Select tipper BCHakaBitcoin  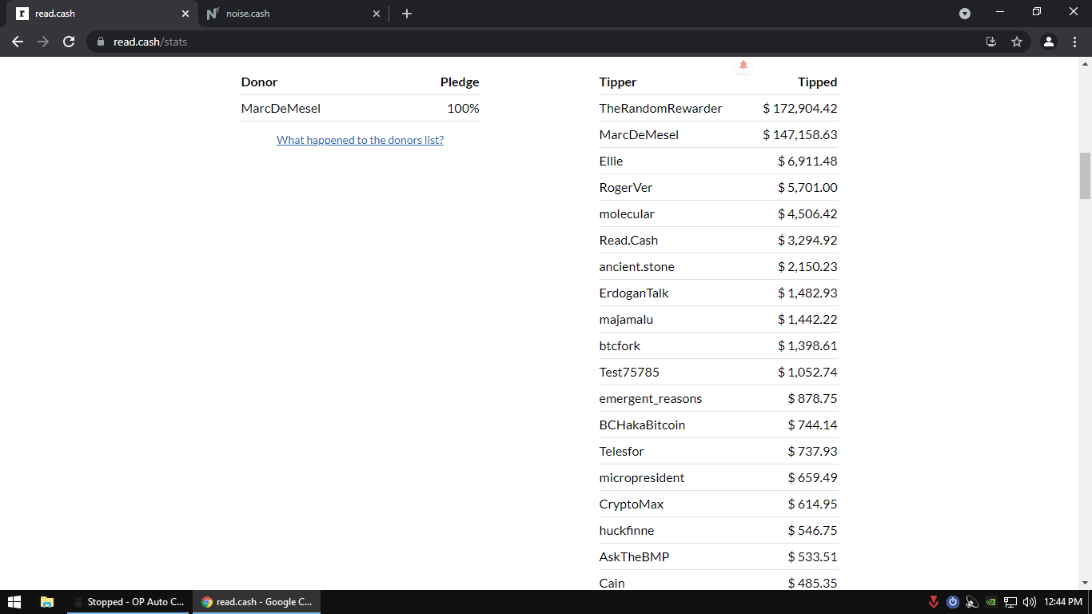[x=642, y=425]
